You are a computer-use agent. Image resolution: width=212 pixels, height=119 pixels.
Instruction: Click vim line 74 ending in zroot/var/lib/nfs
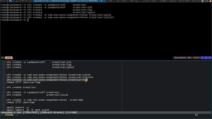[x=50, y=77]
